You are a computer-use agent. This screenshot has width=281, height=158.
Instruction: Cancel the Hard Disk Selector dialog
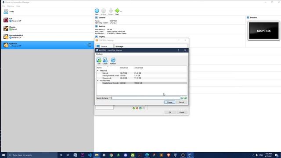tap(181, 102)
